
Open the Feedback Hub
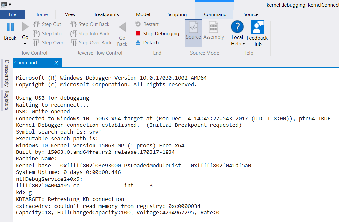pos(257,34)
